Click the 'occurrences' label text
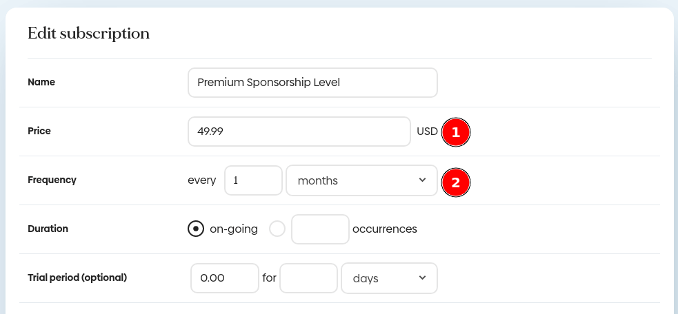Screen dimensions: 678x314 click(384, 229)
